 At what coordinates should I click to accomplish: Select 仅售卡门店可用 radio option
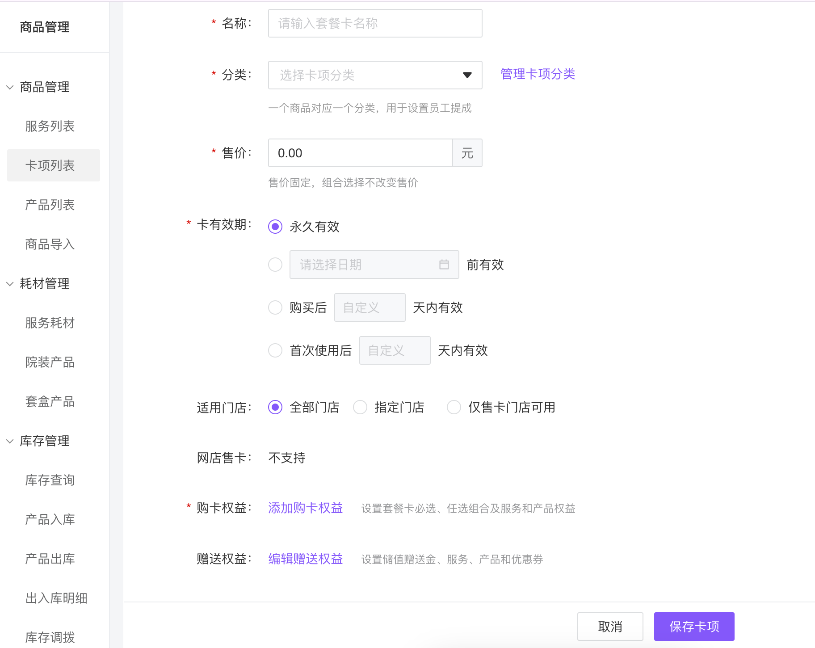(x=454, y=407)
